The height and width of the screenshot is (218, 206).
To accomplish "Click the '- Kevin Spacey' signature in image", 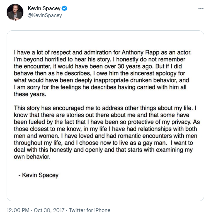I will click(38, 175).
